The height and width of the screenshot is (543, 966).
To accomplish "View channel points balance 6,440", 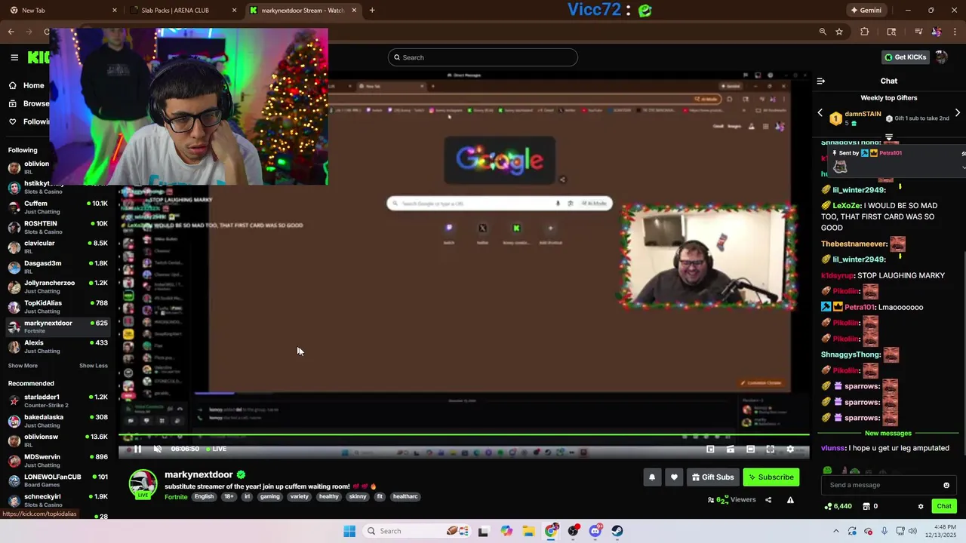I will pos(838,506).
